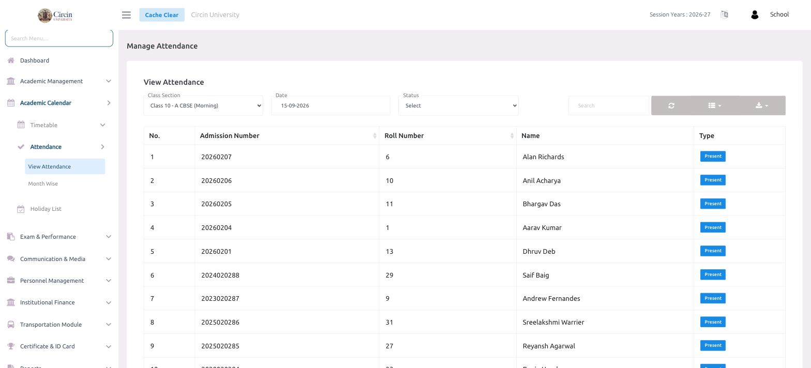Click the Timetable calendar icon

(21, 125)
